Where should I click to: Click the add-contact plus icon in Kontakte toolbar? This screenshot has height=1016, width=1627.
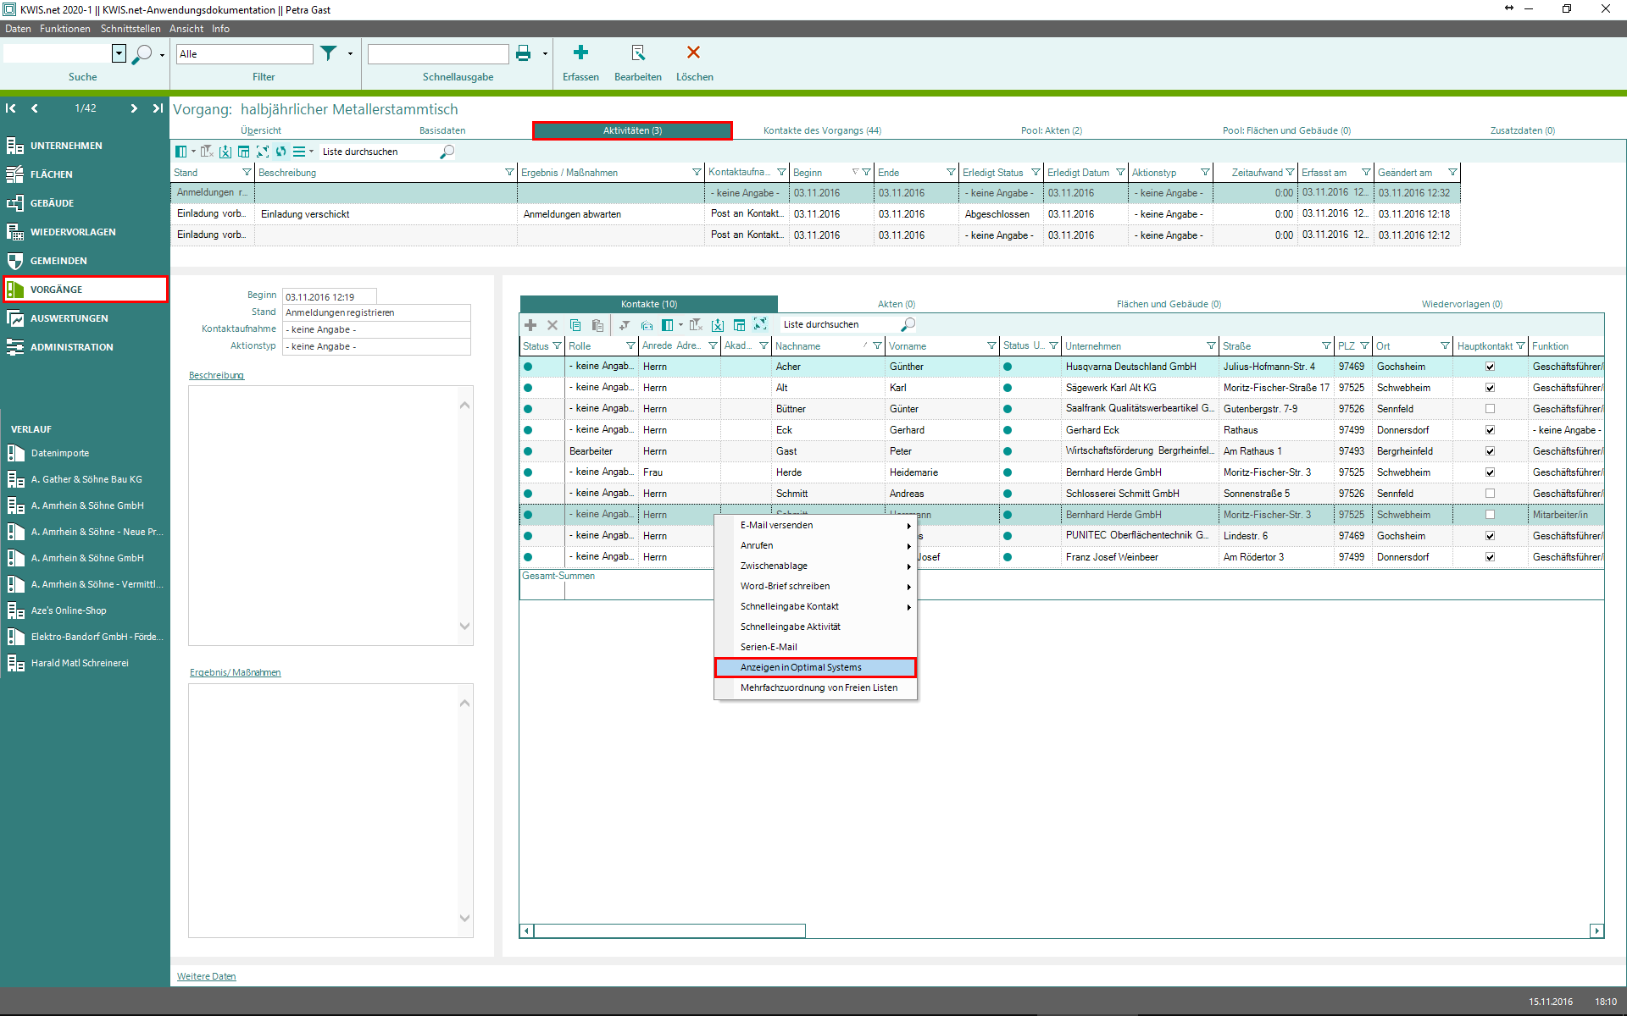click(530, 325)
